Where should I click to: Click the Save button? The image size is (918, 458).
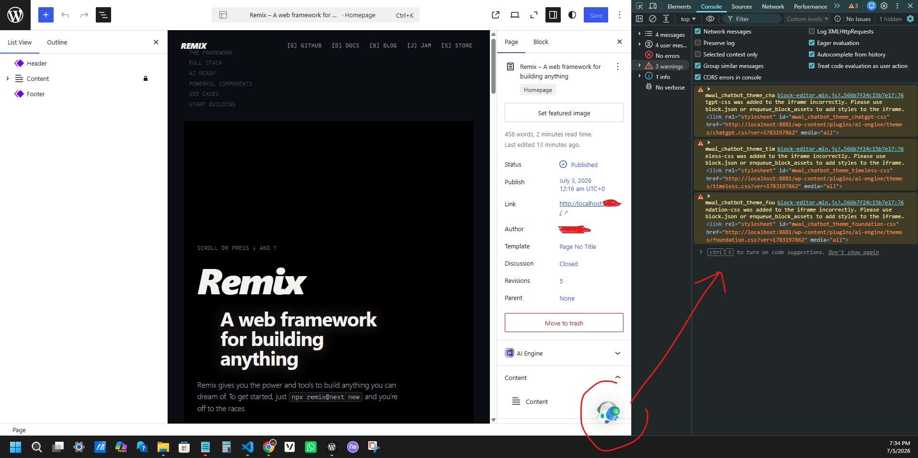click(x=596, y=15)
